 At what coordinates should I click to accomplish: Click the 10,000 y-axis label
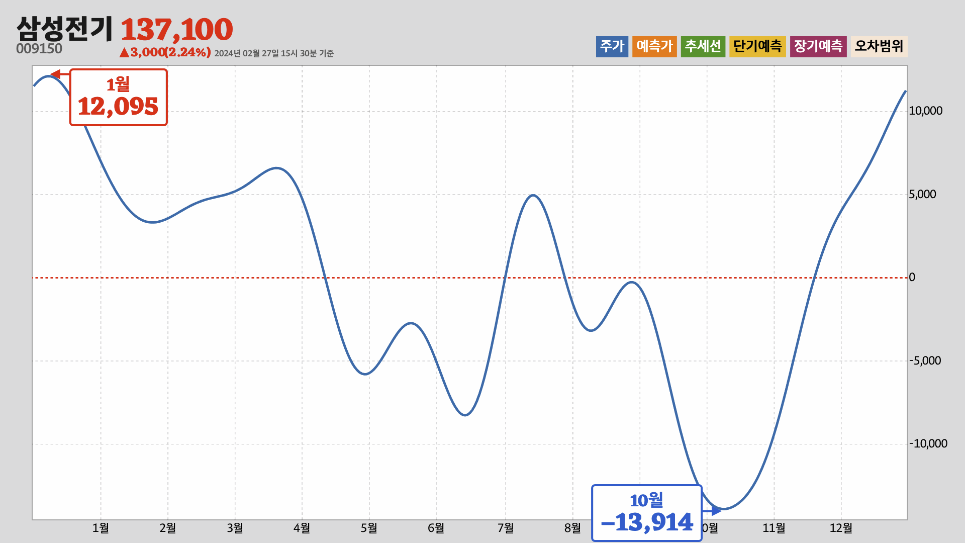coord(925,111)
